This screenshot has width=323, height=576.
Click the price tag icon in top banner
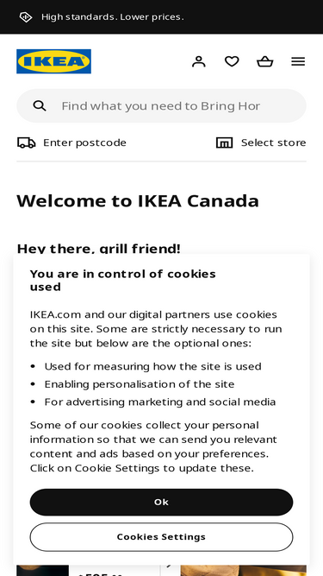[x=26, y=17]
